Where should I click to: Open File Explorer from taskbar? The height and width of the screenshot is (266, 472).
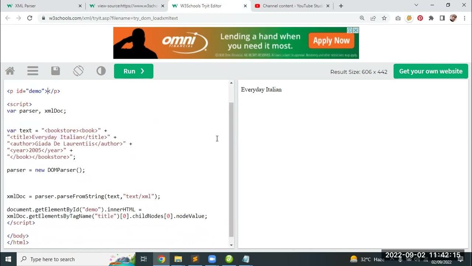(178, 259)
